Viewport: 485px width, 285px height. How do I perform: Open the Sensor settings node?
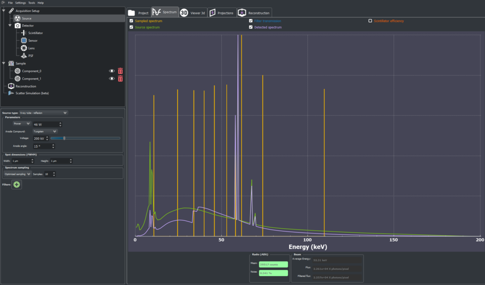(33, 41)
